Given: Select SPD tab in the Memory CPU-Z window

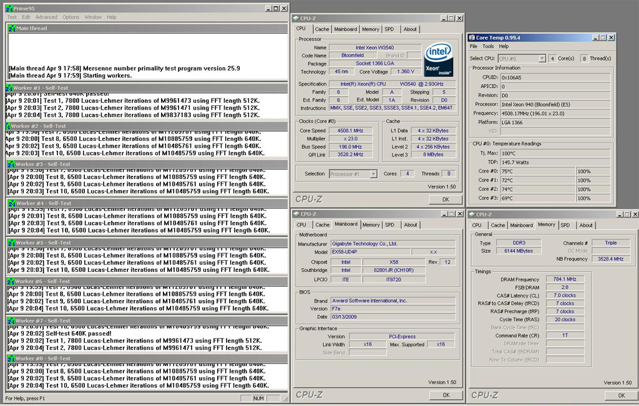Looking at the screenshot, I should (565, 225).
